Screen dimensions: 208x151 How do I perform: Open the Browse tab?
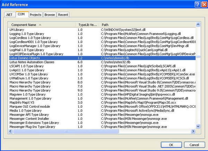(50, 15)
